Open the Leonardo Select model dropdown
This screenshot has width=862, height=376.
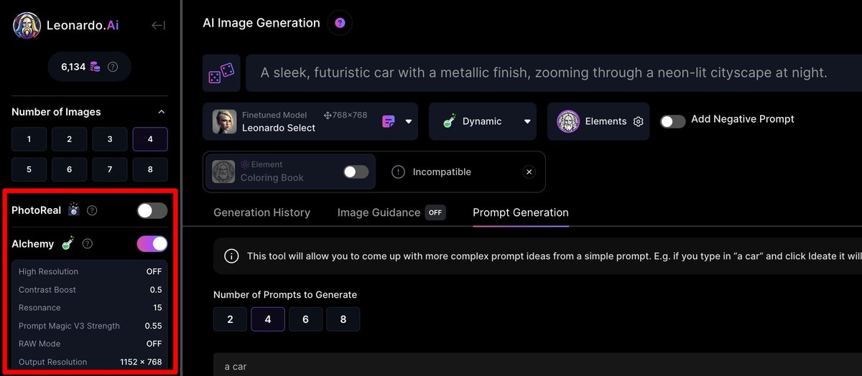click(x=408, y=122)
